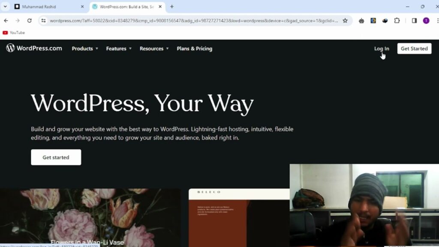Go back to the previous page
439x247 pixels.
(6, 21)
